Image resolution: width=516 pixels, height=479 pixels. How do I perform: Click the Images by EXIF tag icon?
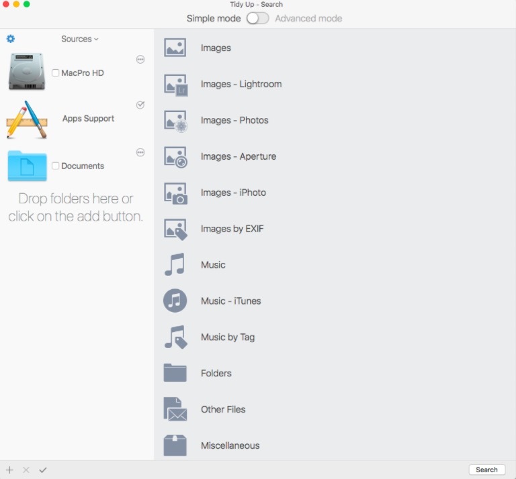tap(175, 229)
